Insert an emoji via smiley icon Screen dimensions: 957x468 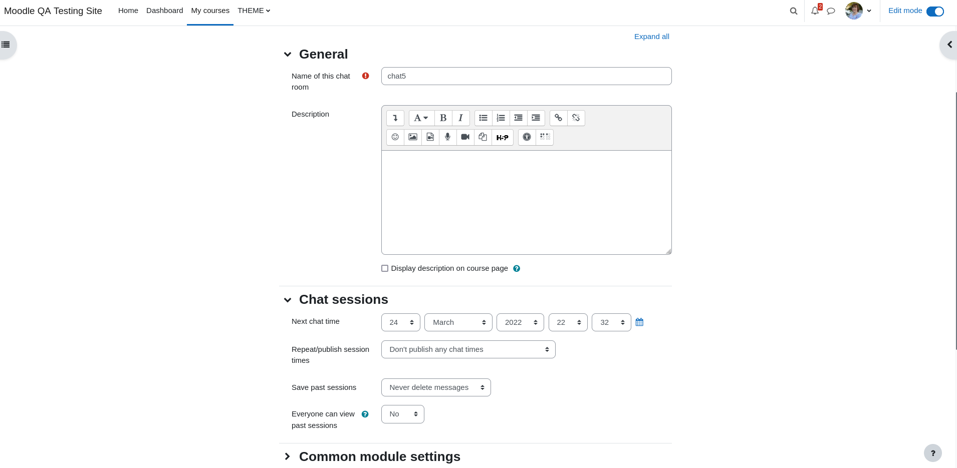395,137
